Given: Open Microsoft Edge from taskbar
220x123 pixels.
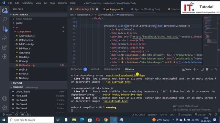Looking at the screenshot, I should pyautogui.click(x=82, y=120).
